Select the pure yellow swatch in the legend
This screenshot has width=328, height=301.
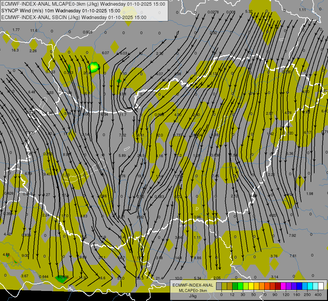click(251, 286)
